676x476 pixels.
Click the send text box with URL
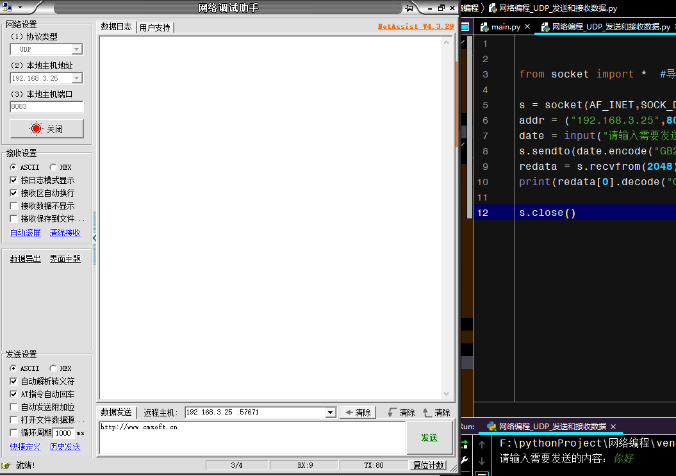[252, 438]
